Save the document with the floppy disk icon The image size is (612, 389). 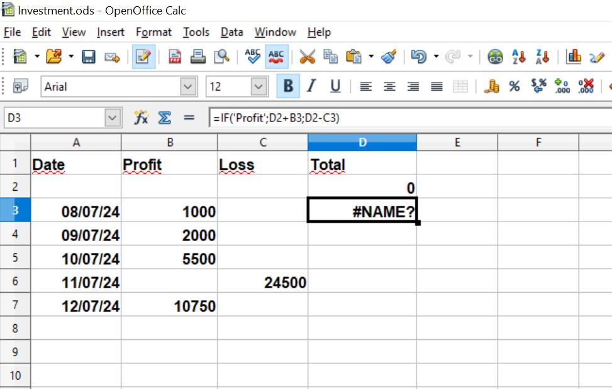[x=89, y=57]
